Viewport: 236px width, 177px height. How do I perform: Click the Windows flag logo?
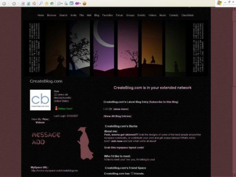click(x=219, y=3)
